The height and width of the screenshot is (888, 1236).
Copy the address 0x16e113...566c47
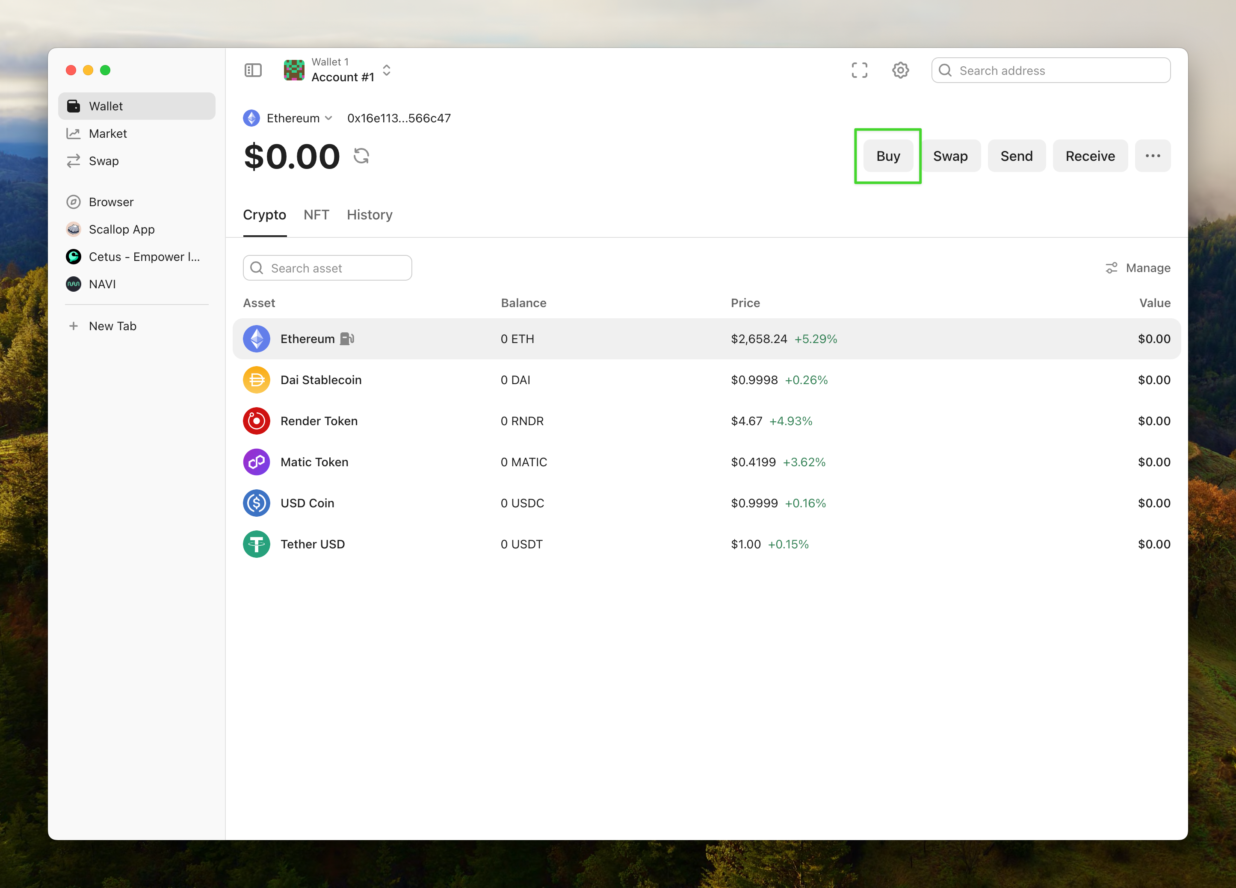pyautogui.click(x=399, y=118)
